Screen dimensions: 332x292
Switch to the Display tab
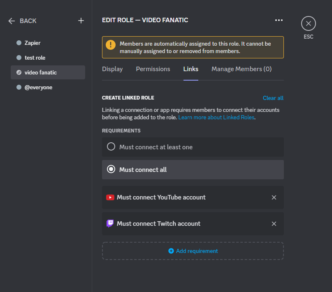pyautogui.click(x=112, y=69)
